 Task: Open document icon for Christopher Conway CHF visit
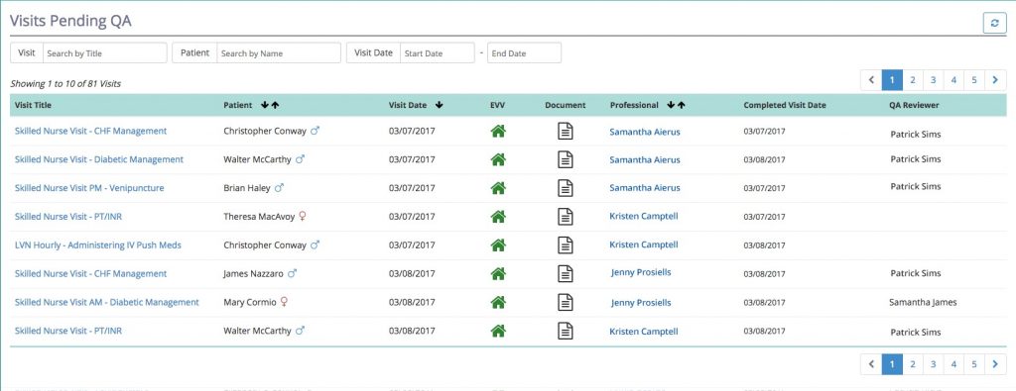coord(566,132)
